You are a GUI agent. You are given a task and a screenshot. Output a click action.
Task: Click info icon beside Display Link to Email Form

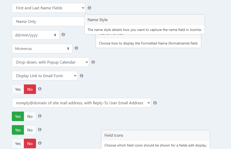coord(82,76)
